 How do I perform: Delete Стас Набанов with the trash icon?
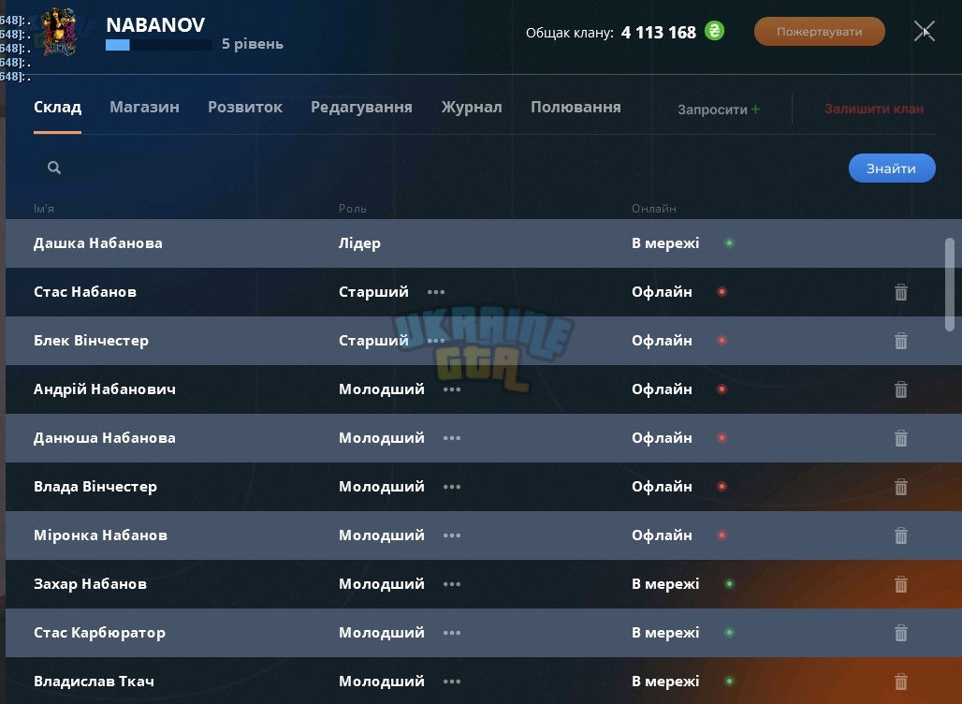(x=900, y=292)
